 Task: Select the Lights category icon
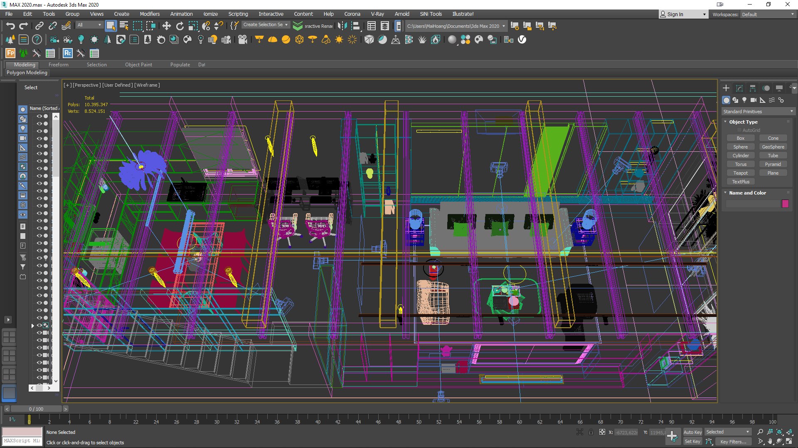(x=744, y=100)
